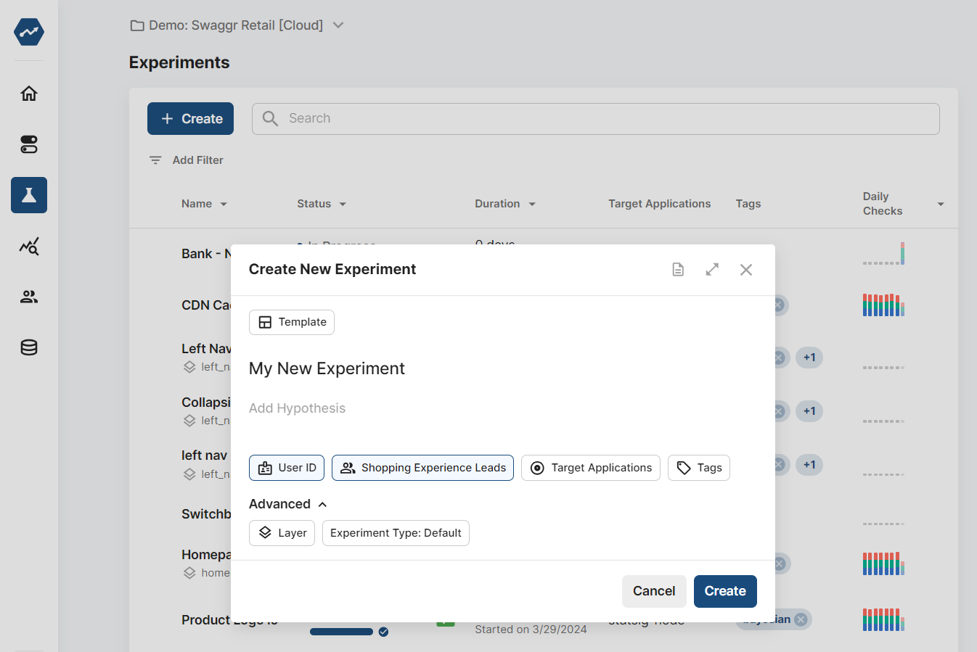The width and height of the screenshot is (977, 652).
Task: Collapse the Advanced section
Action: [x=287, y=503]
